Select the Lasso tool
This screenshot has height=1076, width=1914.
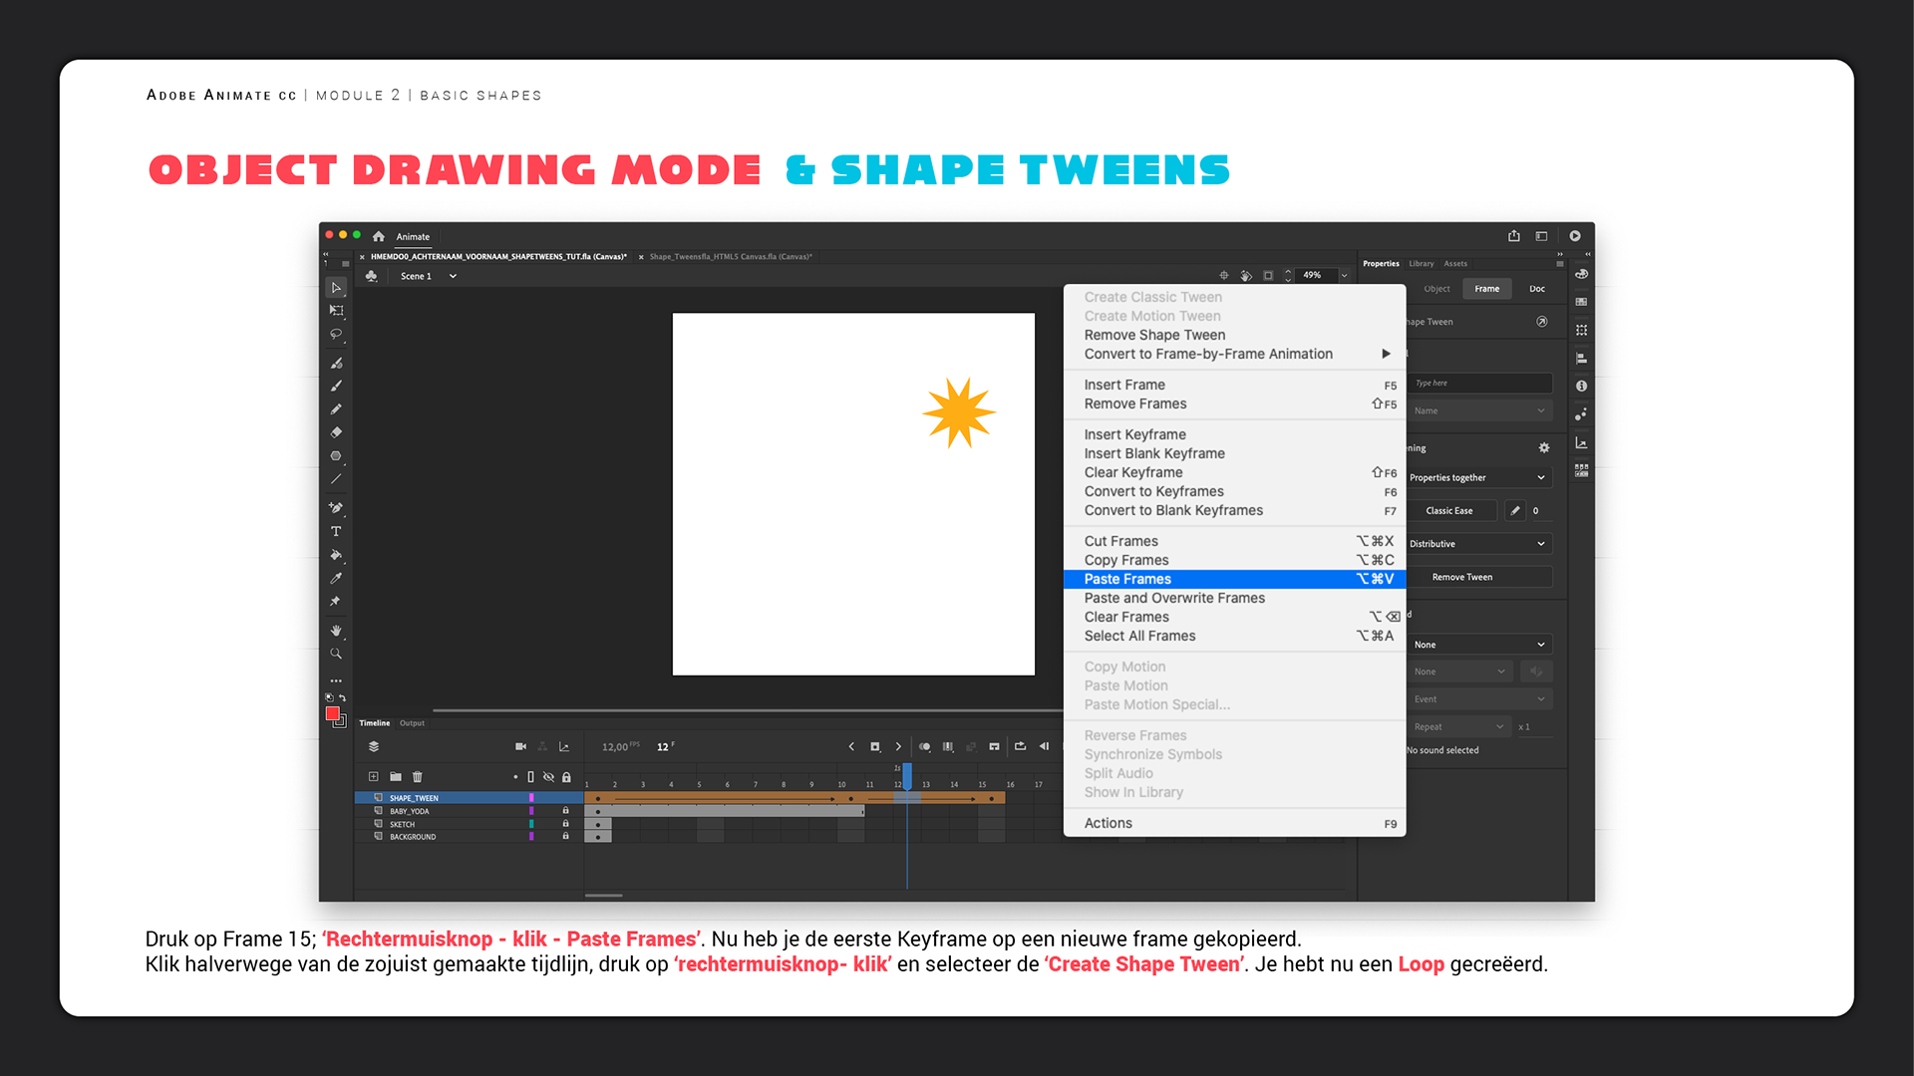(x=336, y=335)
